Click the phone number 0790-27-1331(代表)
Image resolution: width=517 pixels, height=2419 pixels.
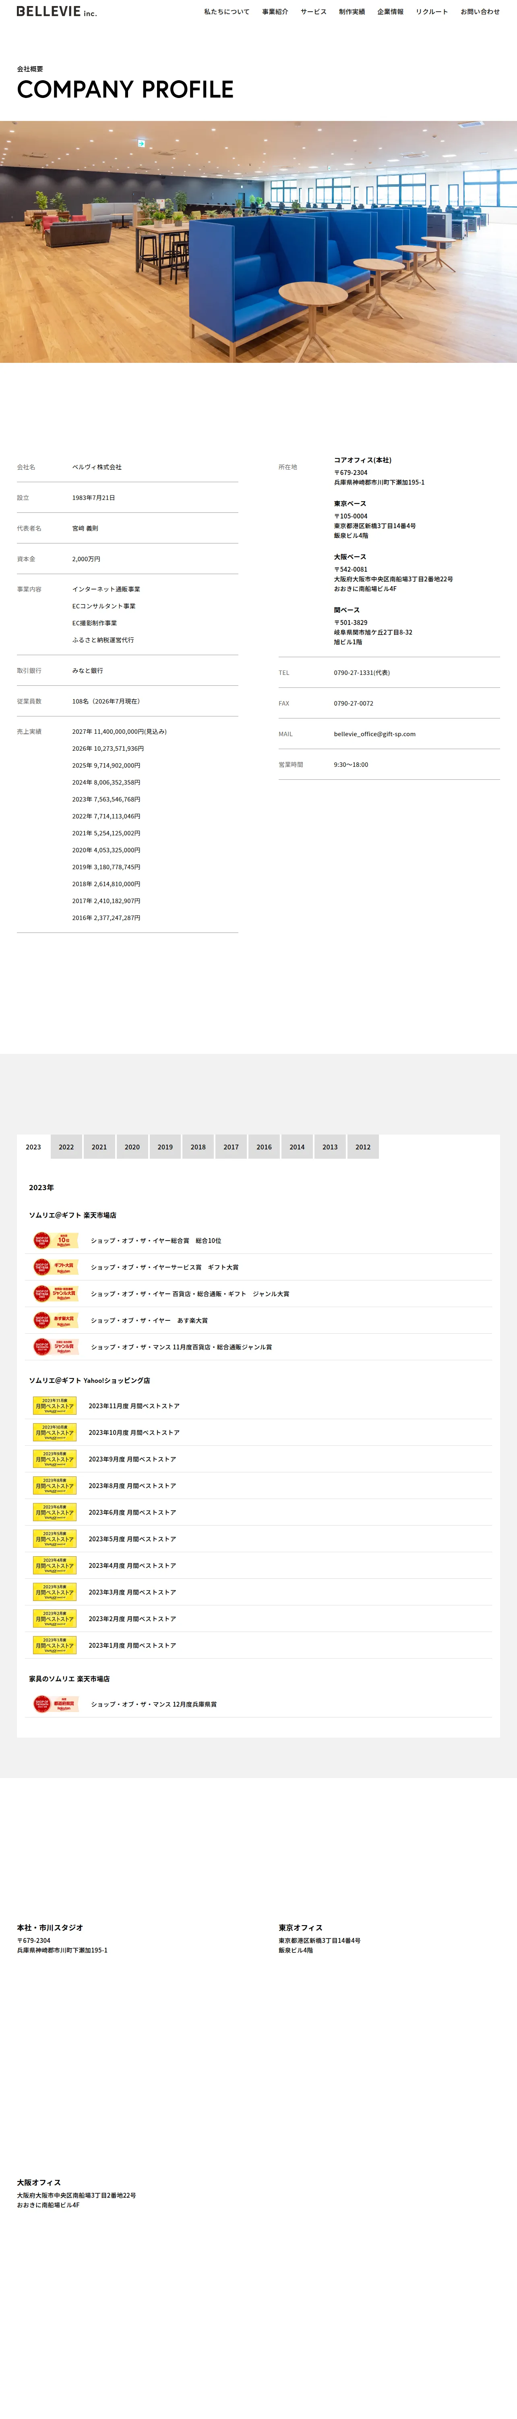(362, 672)
